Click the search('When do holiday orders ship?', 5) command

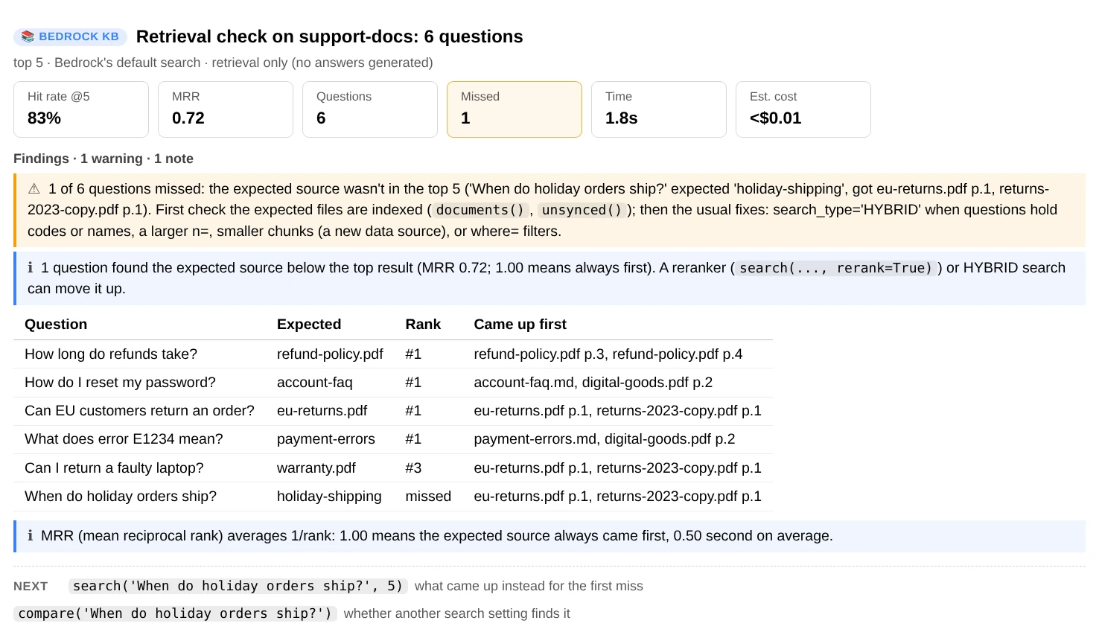click(238, 586)
